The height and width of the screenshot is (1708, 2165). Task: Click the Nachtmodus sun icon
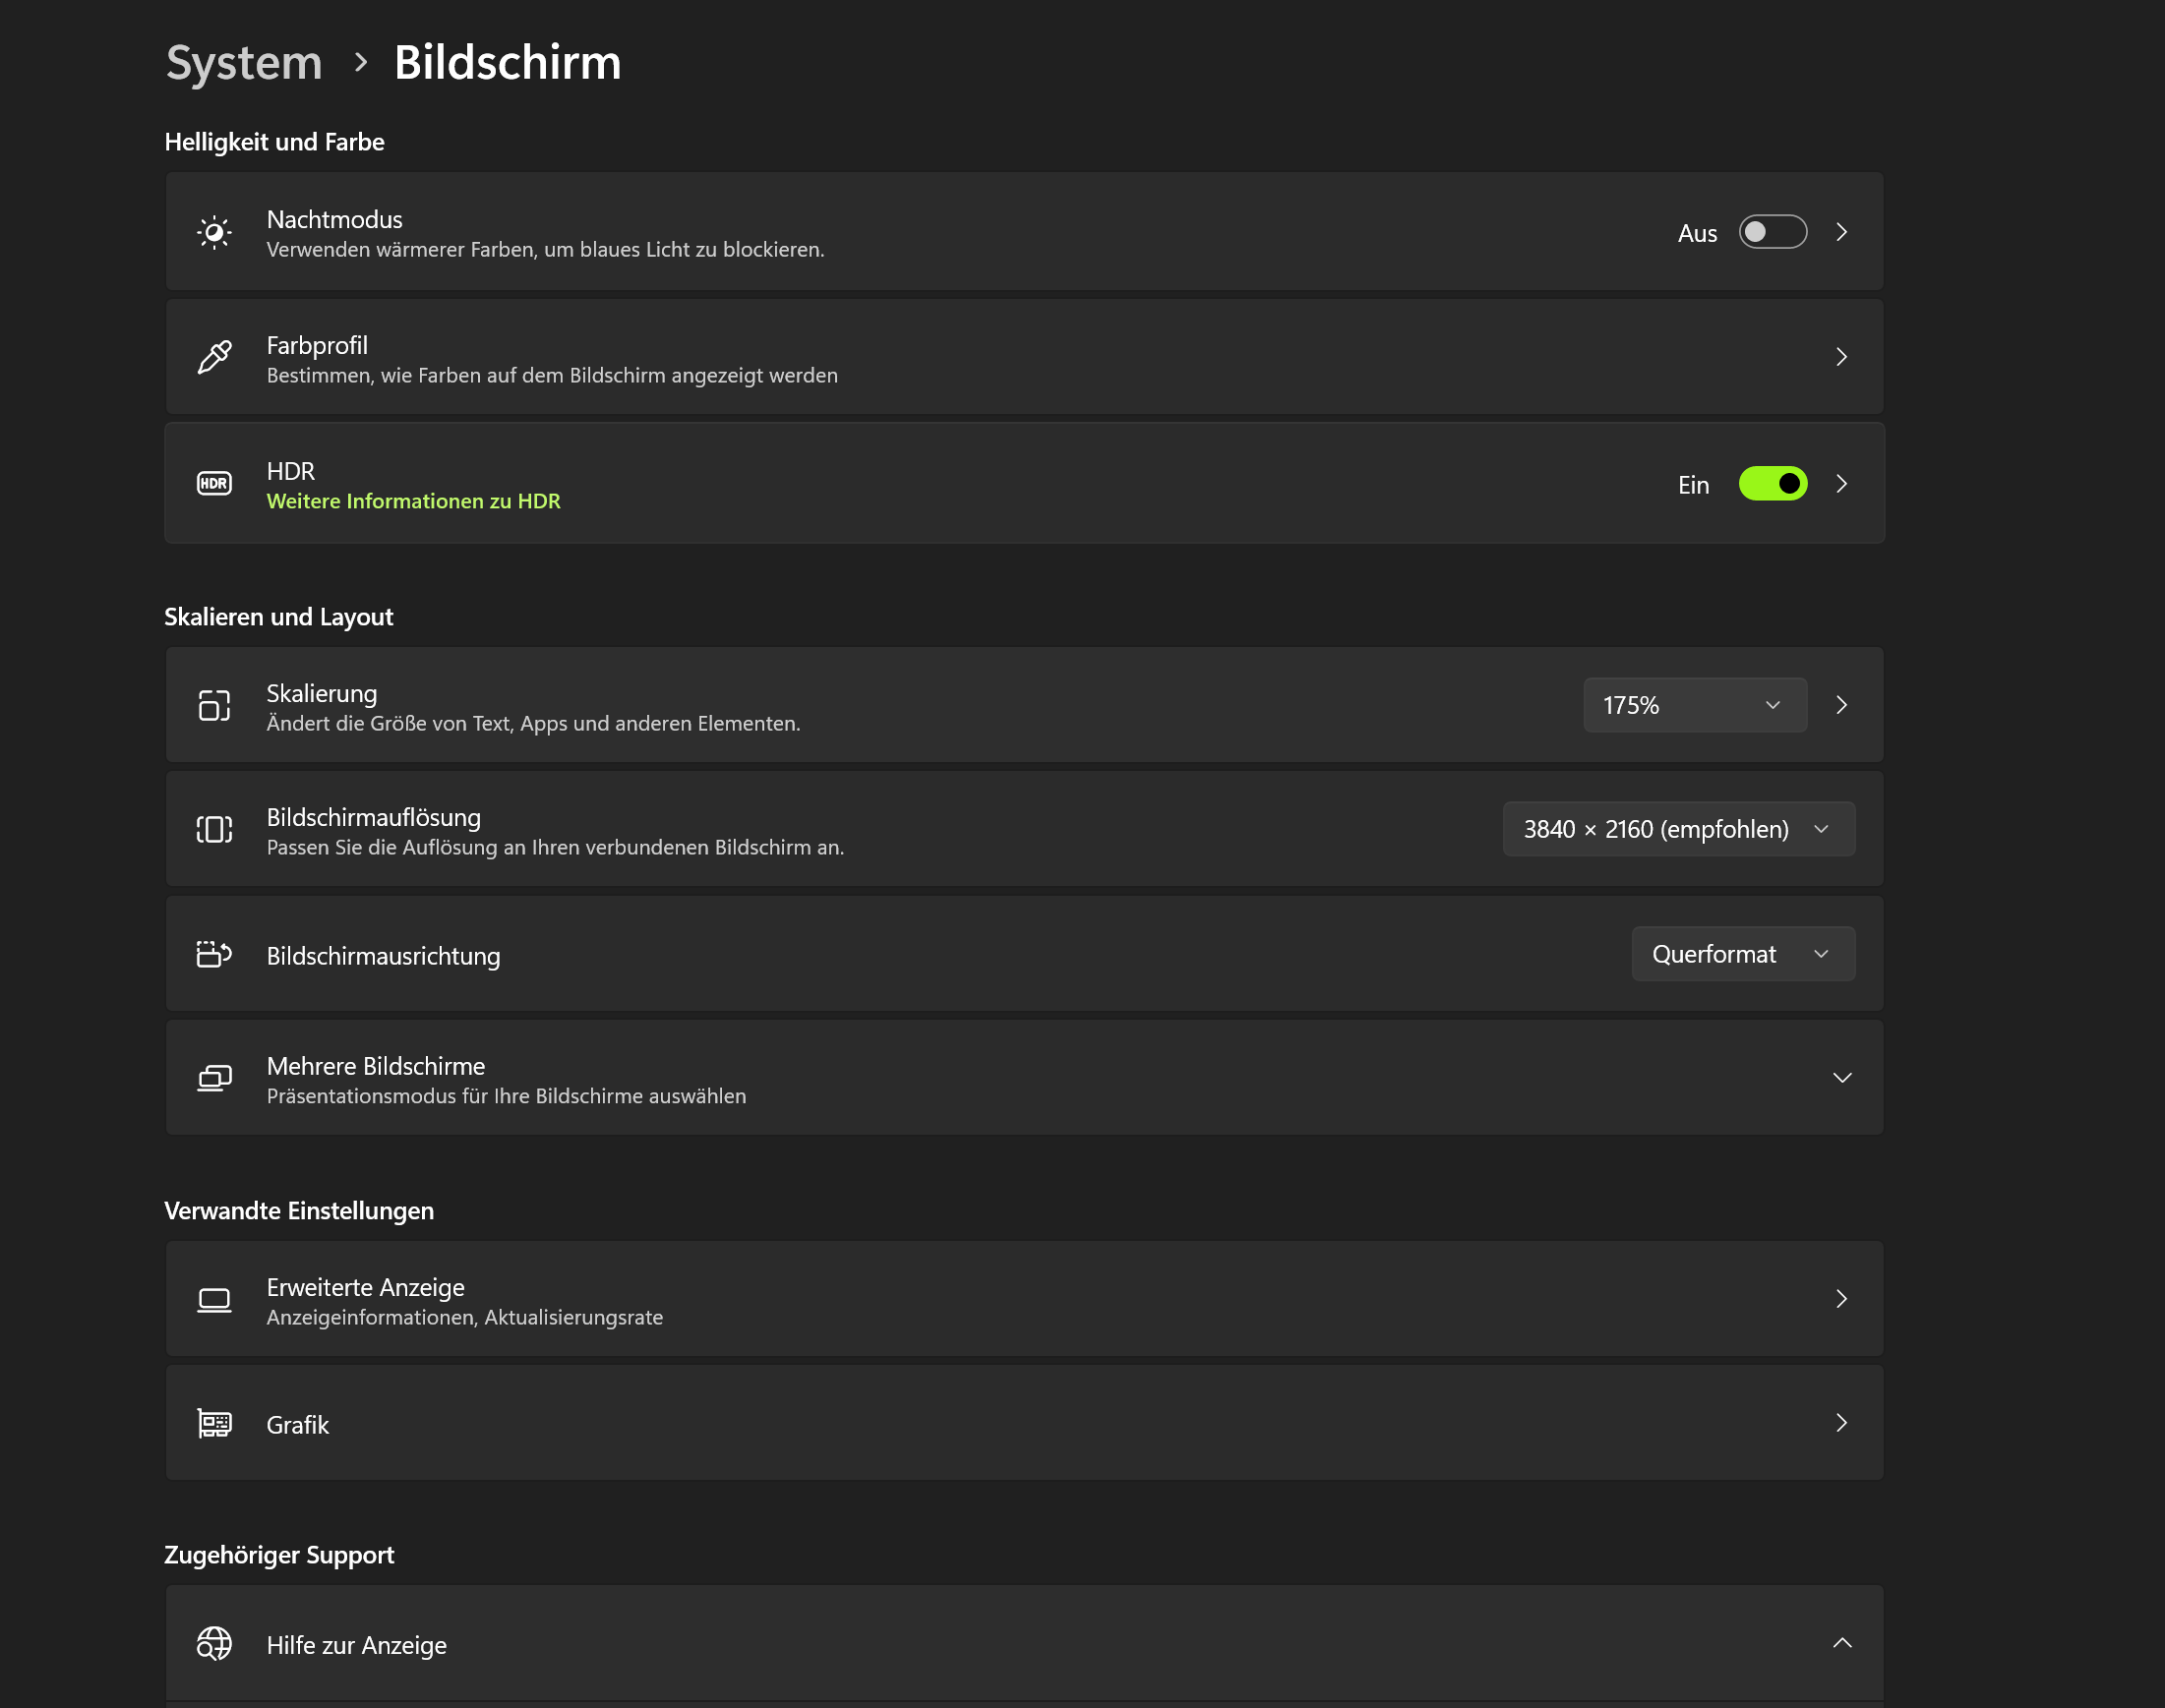[x=214, y=232]
